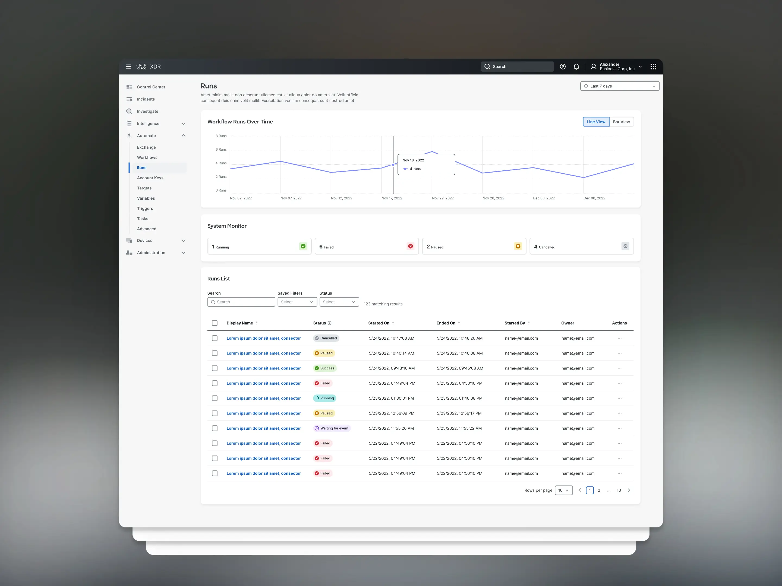The width and height of the screenshot is (782, 586).
Task: Open the first Lorem ipsum run link
Action: point(263,338)
